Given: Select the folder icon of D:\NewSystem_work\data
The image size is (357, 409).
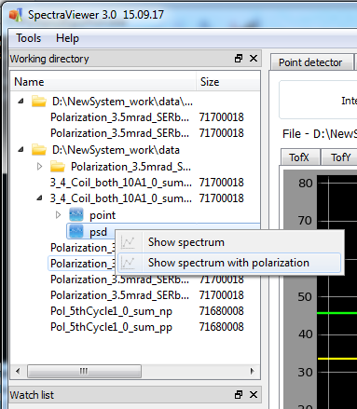Looking at the screenshot, I should 39,150.
